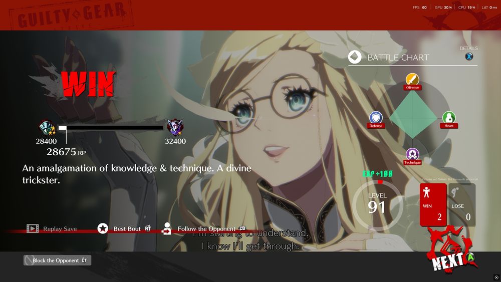Click the lose count 0
The height and width of the screenshot is (282, 501).
(468, 217)
